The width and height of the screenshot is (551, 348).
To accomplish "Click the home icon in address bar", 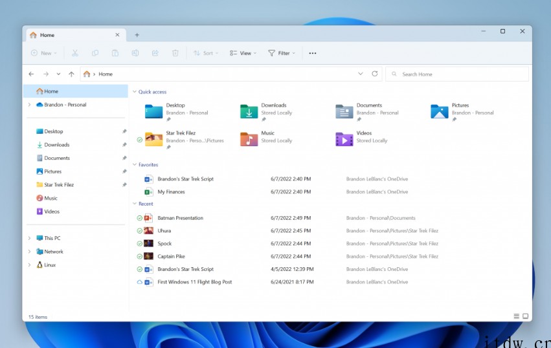I will coord(87,74).
